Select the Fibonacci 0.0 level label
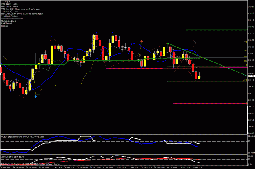Image resolution: width=255 pixels, height=169 pixels. tap(246, 42)
